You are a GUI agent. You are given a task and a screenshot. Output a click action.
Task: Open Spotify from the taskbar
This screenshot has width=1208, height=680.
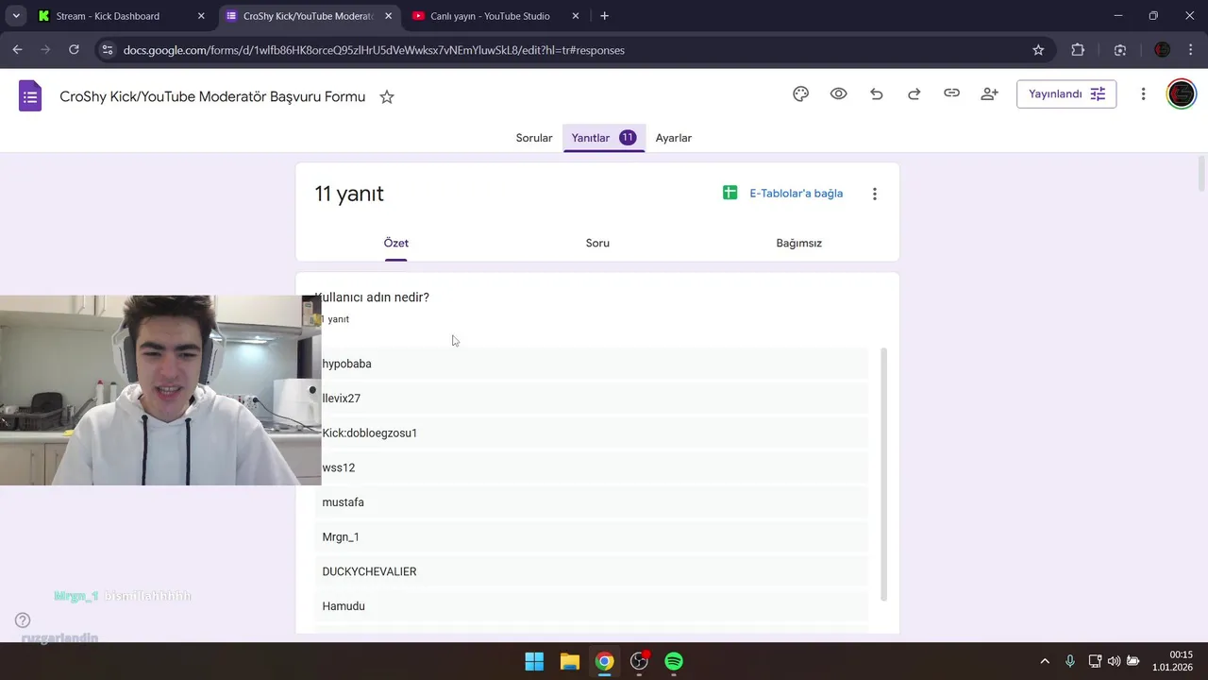674,661
